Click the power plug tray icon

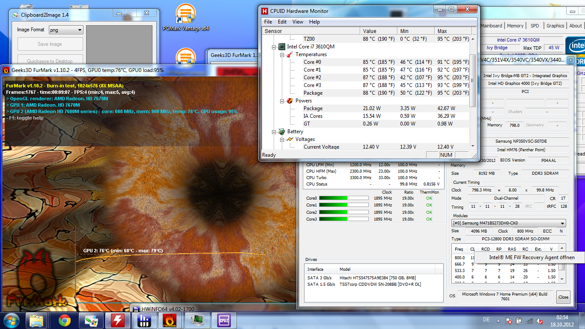[x=519, y=321]
